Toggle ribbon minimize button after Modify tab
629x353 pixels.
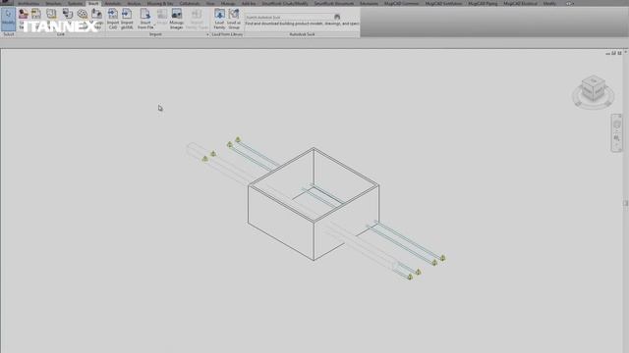pyautogui.click(x=569, y=4)
